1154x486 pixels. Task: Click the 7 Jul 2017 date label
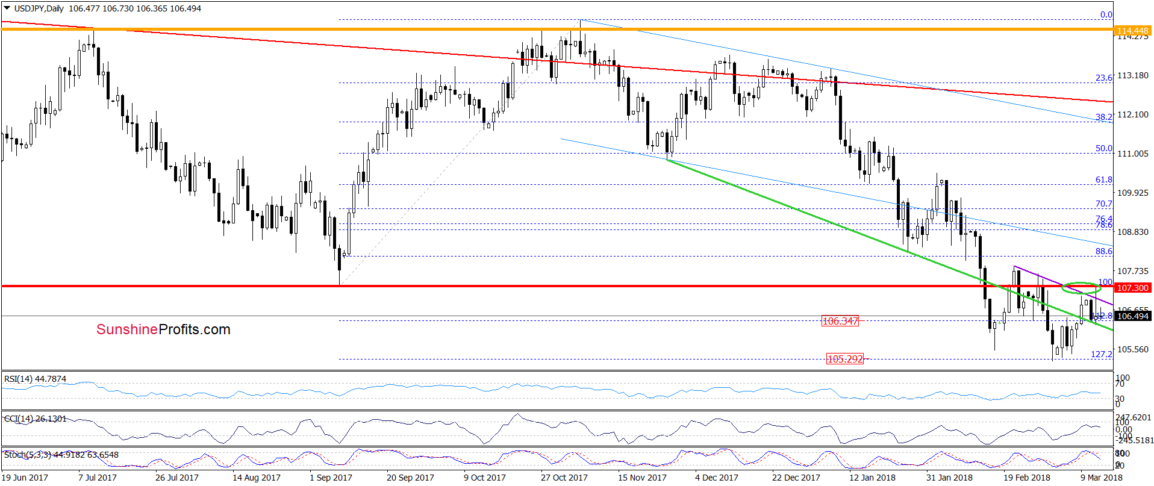click(98, 478)
